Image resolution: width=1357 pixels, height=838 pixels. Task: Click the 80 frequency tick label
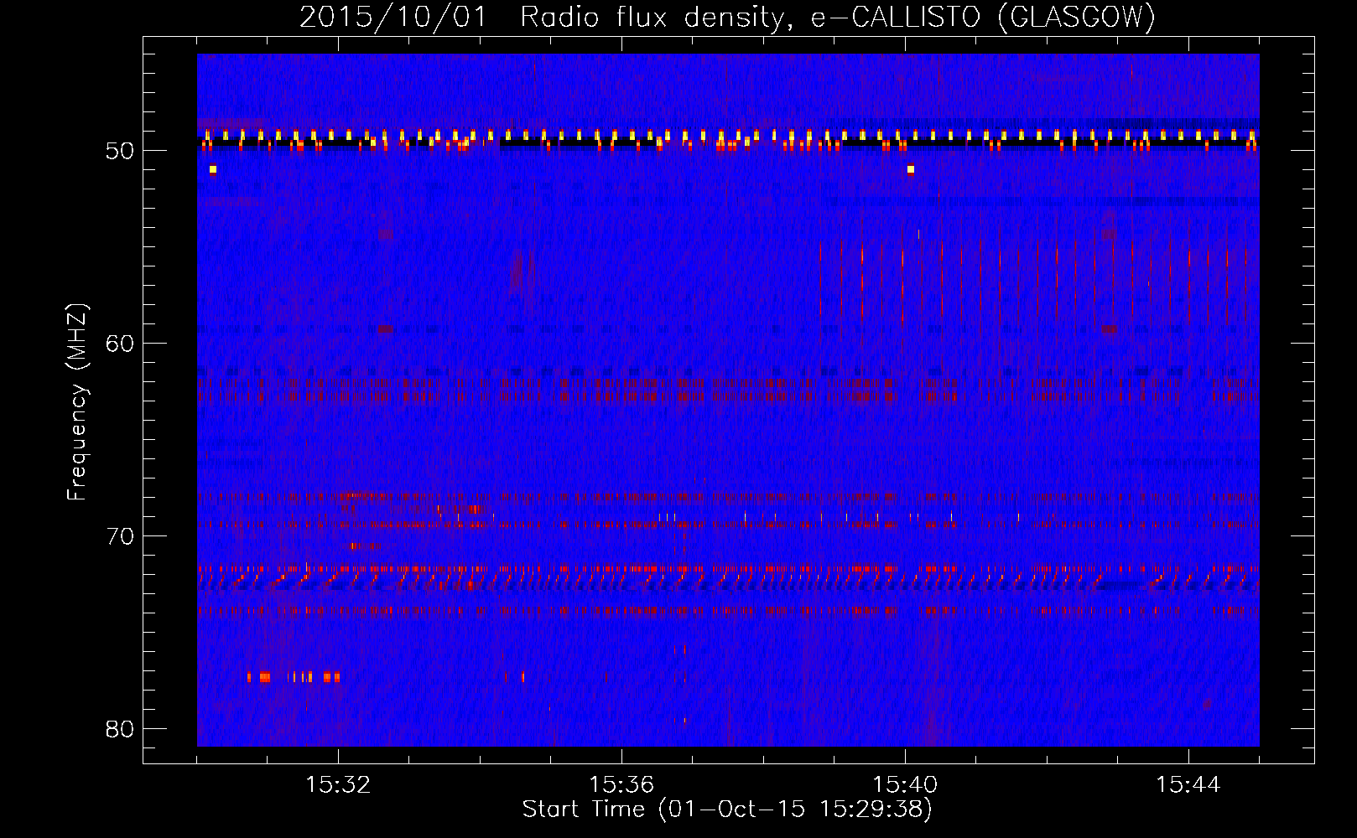pyautogui.click(x=121, y=729)
